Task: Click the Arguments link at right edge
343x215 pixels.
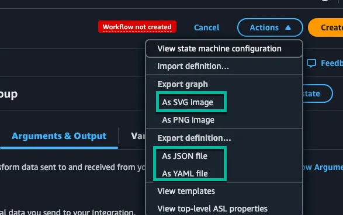Action: (328, 167)
